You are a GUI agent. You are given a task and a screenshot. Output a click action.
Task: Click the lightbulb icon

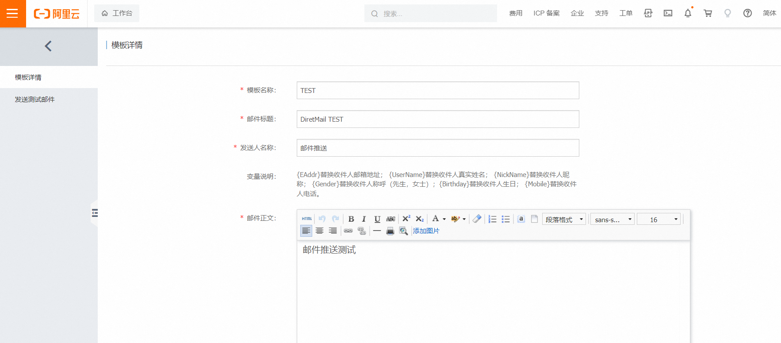click(x=727, y=13)
